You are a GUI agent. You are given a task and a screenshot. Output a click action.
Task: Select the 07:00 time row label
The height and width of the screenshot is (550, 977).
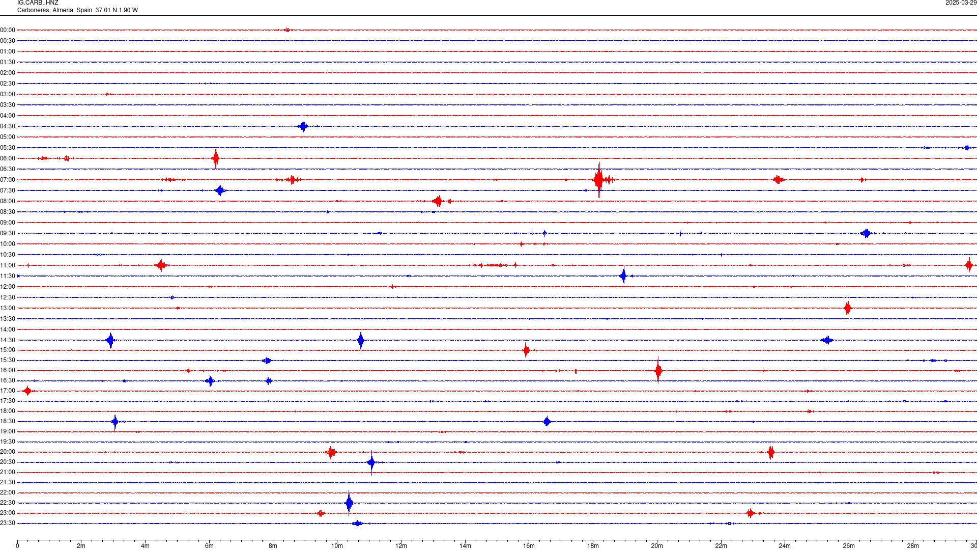point(8,180)
